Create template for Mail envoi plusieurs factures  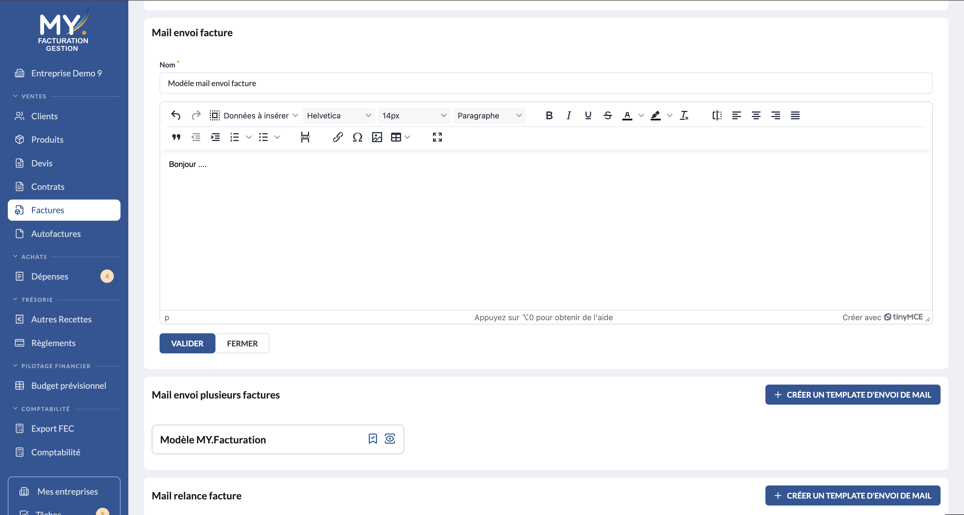pyautogui.click(x=852, y=395)
